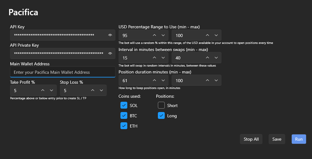Raise minimum position duration with up arrow
Viewport: 312px width, 159px height.
coord(154,81)
